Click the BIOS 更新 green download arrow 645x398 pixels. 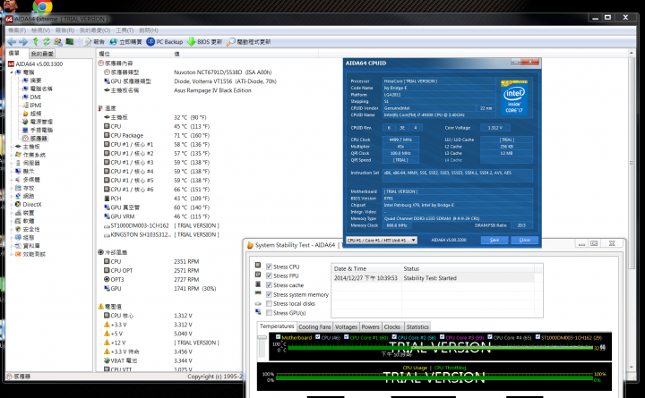(192, 41)
